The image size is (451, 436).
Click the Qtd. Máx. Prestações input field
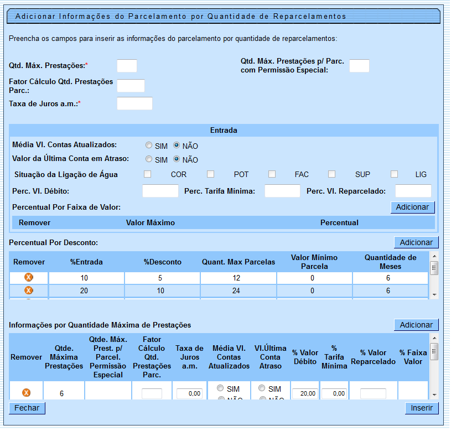coord(127,66)
